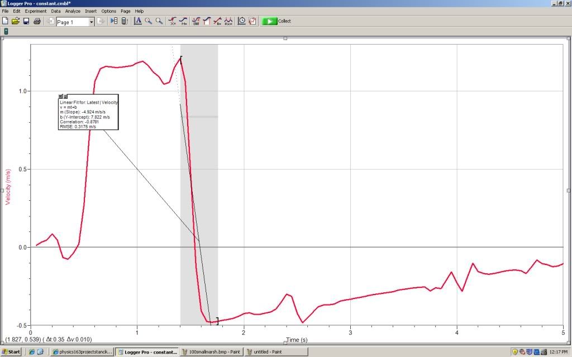Activate the Tangent tool
Screen dimensions: 572x357
[x=183, y=21]
